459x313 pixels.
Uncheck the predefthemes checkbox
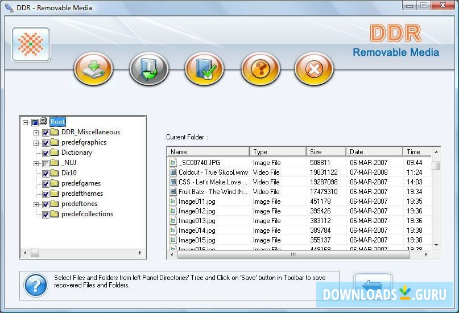46,194
